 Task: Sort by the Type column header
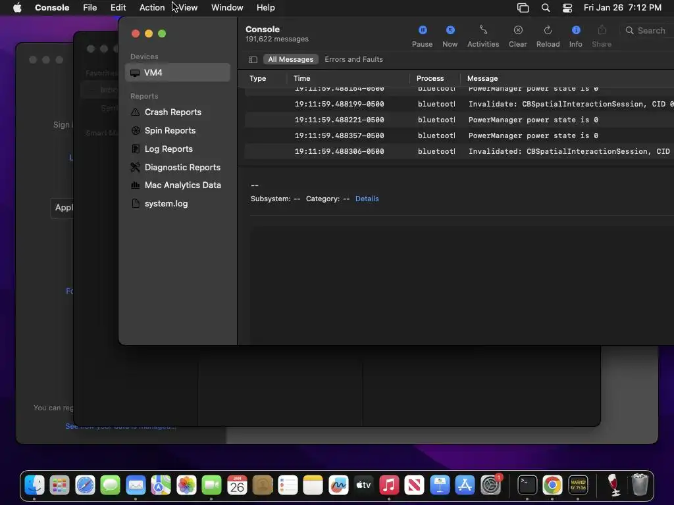(258, 78)
